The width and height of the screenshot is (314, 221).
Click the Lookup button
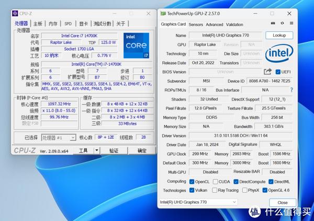pos(279,35)
